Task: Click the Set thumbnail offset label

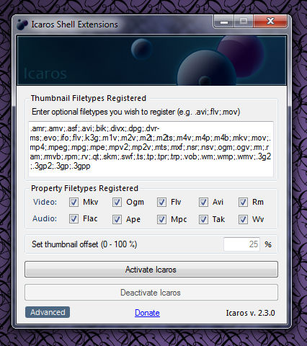Action: pos(84,244)
